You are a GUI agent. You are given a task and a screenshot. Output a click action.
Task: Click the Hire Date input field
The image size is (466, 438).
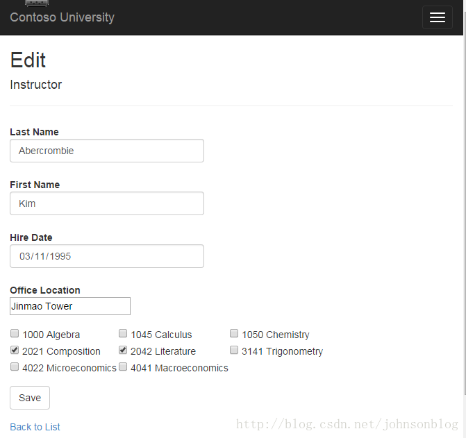(x=107, y=256)
